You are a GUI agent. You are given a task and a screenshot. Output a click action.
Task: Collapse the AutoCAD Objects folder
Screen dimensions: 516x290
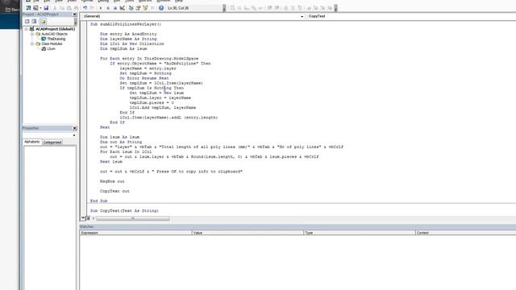click(x=32, y=34)
